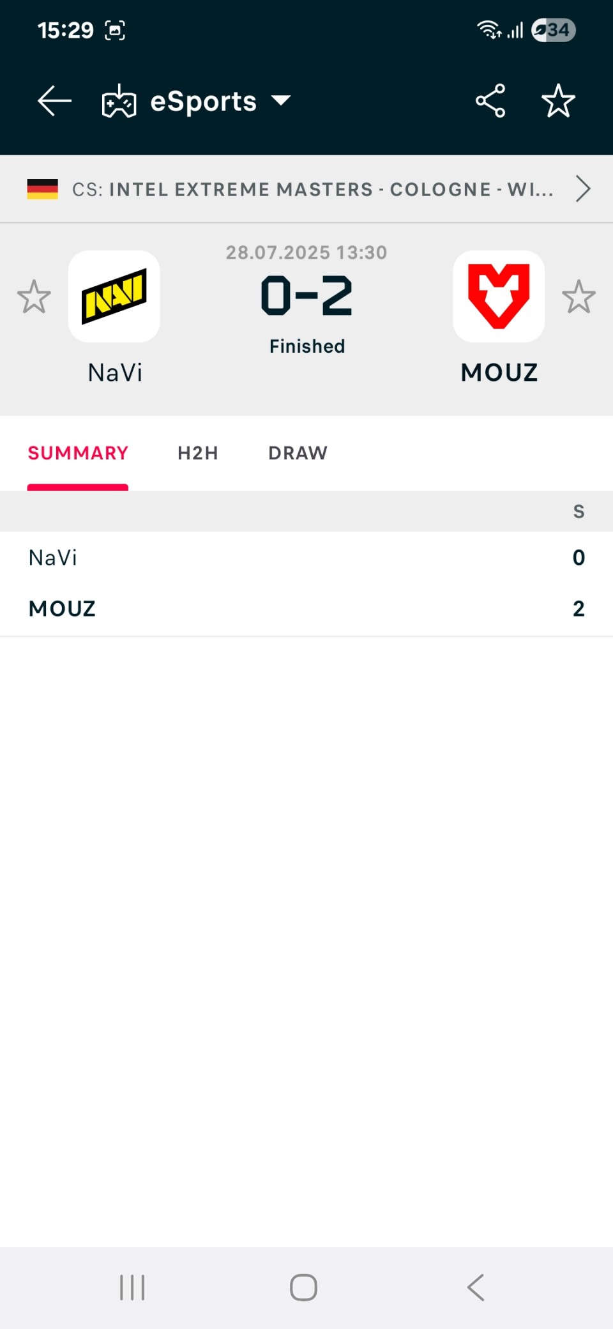Open Android recent apps button
This screenshot has width=613, height=1329.
pos(132,1287)
